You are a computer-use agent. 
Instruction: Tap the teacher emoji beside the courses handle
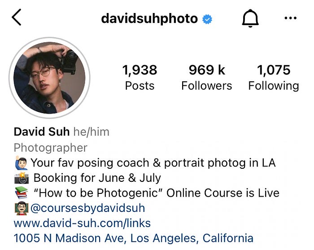coord(22,208)
